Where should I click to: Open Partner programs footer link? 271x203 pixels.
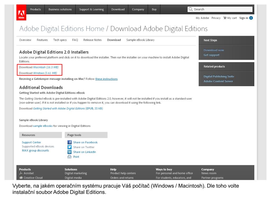point(212,178)
